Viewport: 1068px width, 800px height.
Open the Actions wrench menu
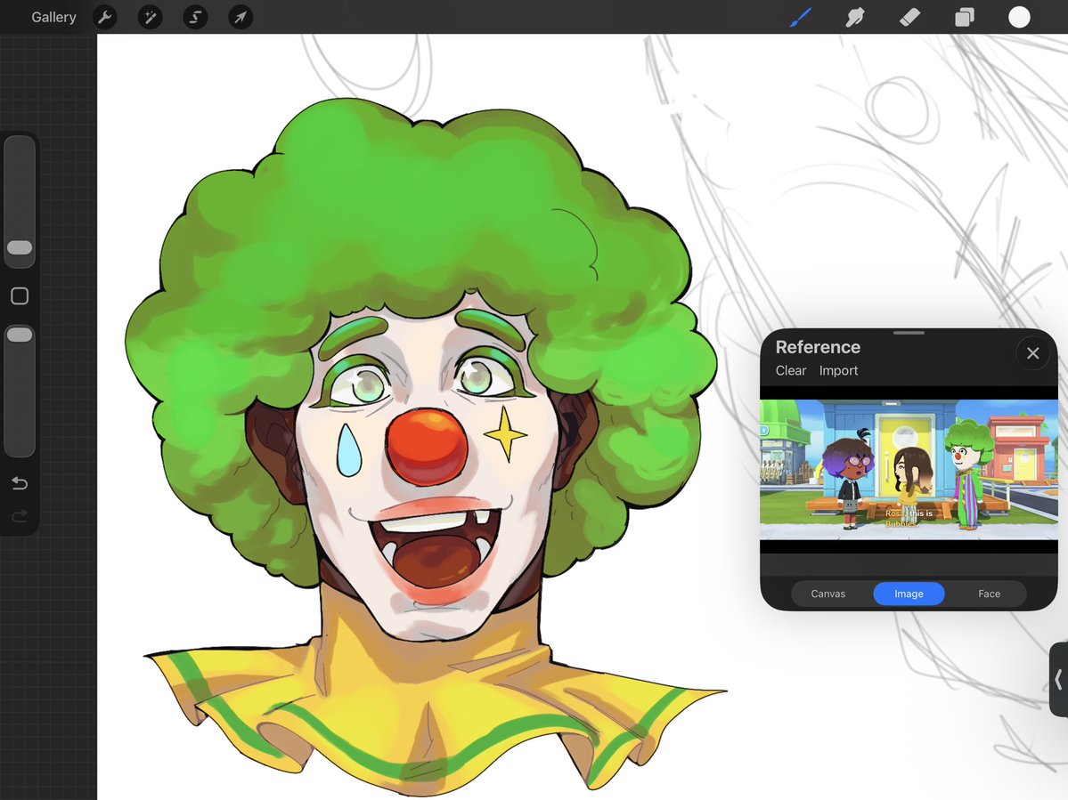coord(105,17)
